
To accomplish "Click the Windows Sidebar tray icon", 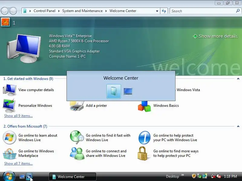I will tap(205, 176).
